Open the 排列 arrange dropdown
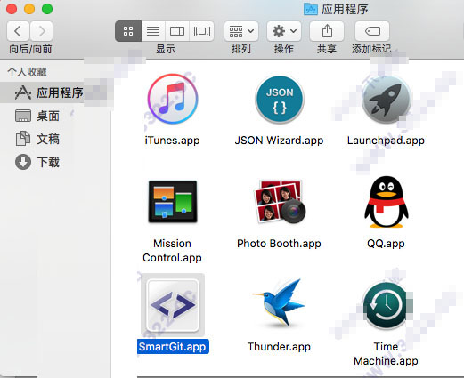464x378 pixels. click(241, 31)
